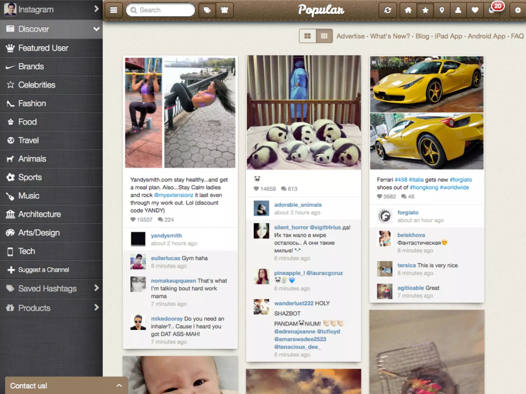Image resolution: width=526 pixels, height=394 pixels.
Task: Expand Saved Hashtags submenu
Action: (96, 288)
